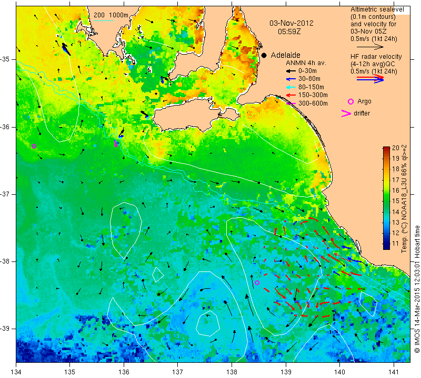Click the cyan 80-150m arrow in legend
This screenshot has height=378, width=421.
291,87
